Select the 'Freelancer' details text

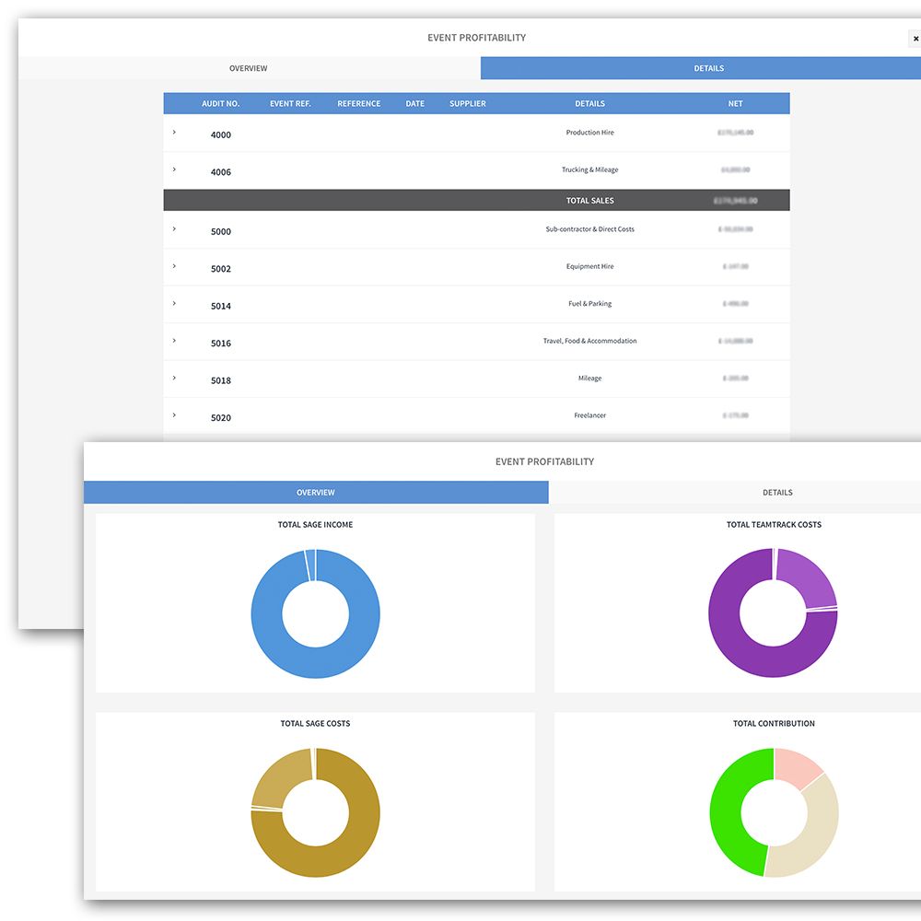click(589, 415)
